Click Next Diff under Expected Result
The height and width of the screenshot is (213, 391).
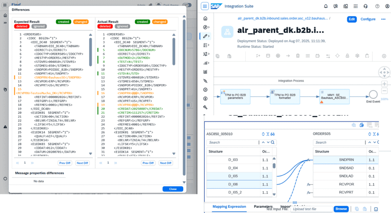(x=82, y=163)
